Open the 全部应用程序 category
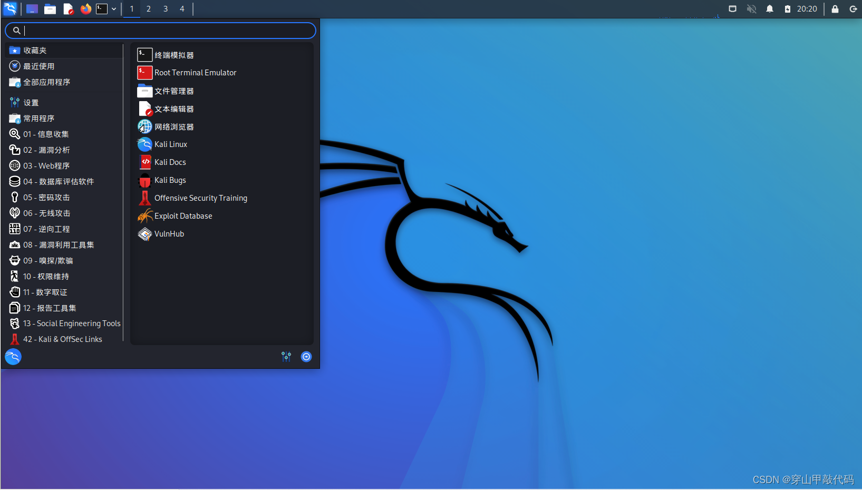This screenshot has height=490, width=862. pos(64,82)
